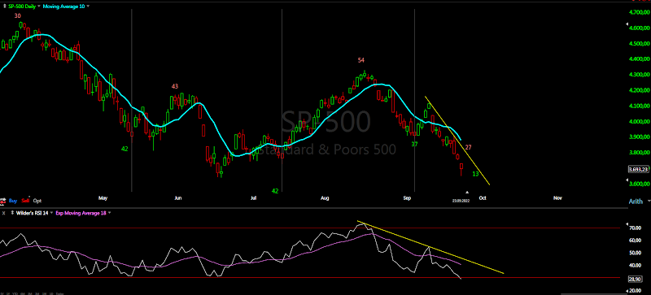The width and height of the screenshot is (651, 295).
Task: Click the Sep label on the time axis
Action: [407, 198]
